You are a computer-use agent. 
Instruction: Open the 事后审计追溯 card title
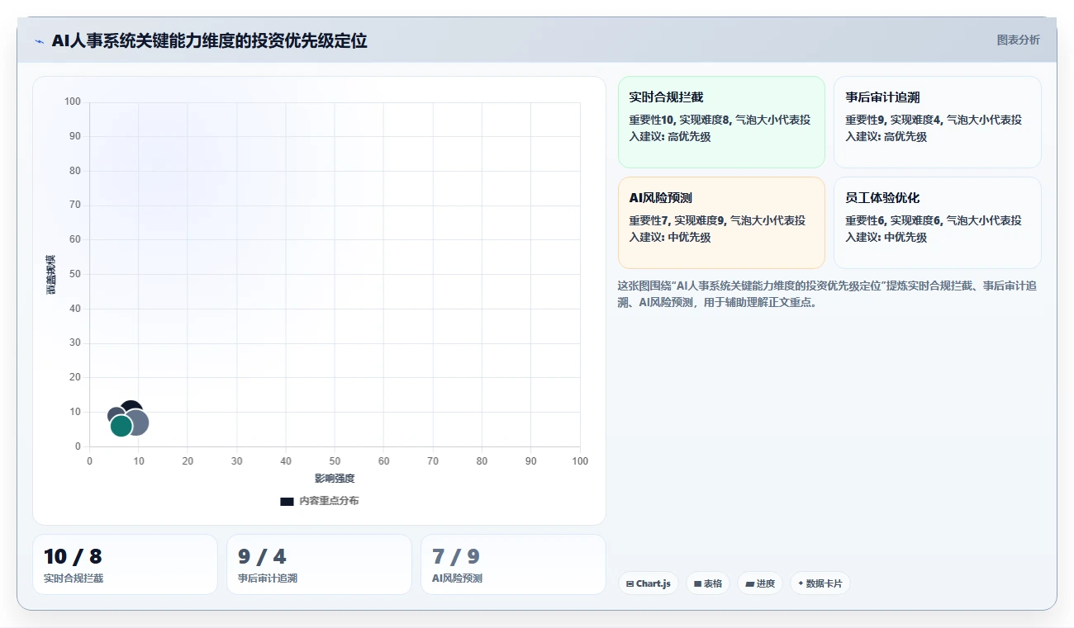(x=882, y=97)
